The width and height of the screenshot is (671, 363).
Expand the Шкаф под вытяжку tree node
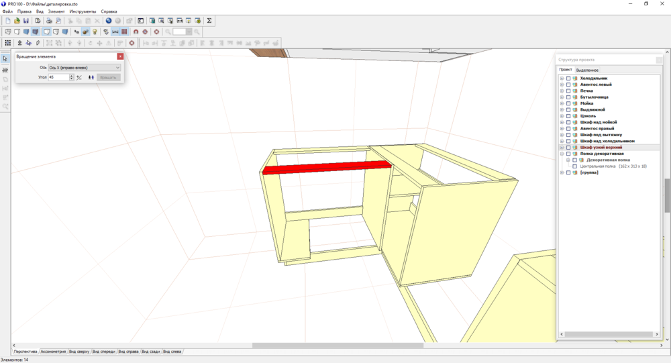(x=562, y=135)
